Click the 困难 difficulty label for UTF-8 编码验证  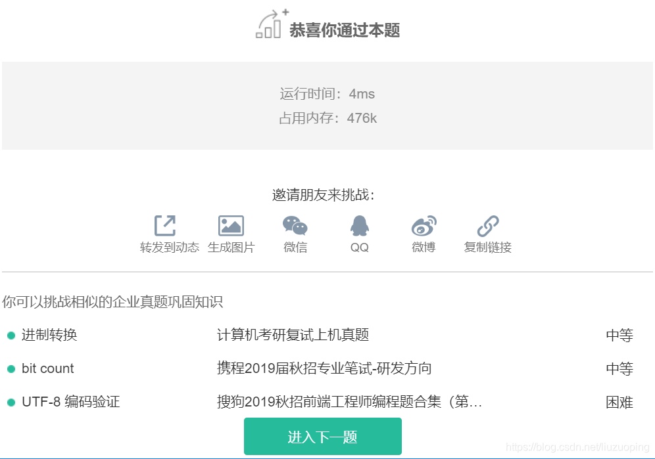coord(618,403)
